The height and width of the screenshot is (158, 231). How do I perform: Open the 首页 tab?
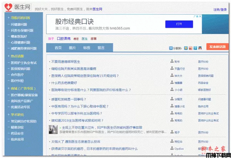click(58, 48)
